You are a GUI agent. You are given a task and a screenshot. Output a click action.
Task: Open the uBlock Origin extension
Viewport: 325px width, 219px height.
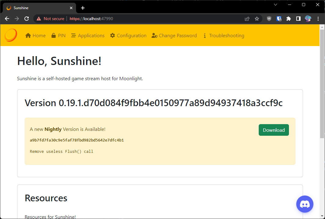point(269,19)
